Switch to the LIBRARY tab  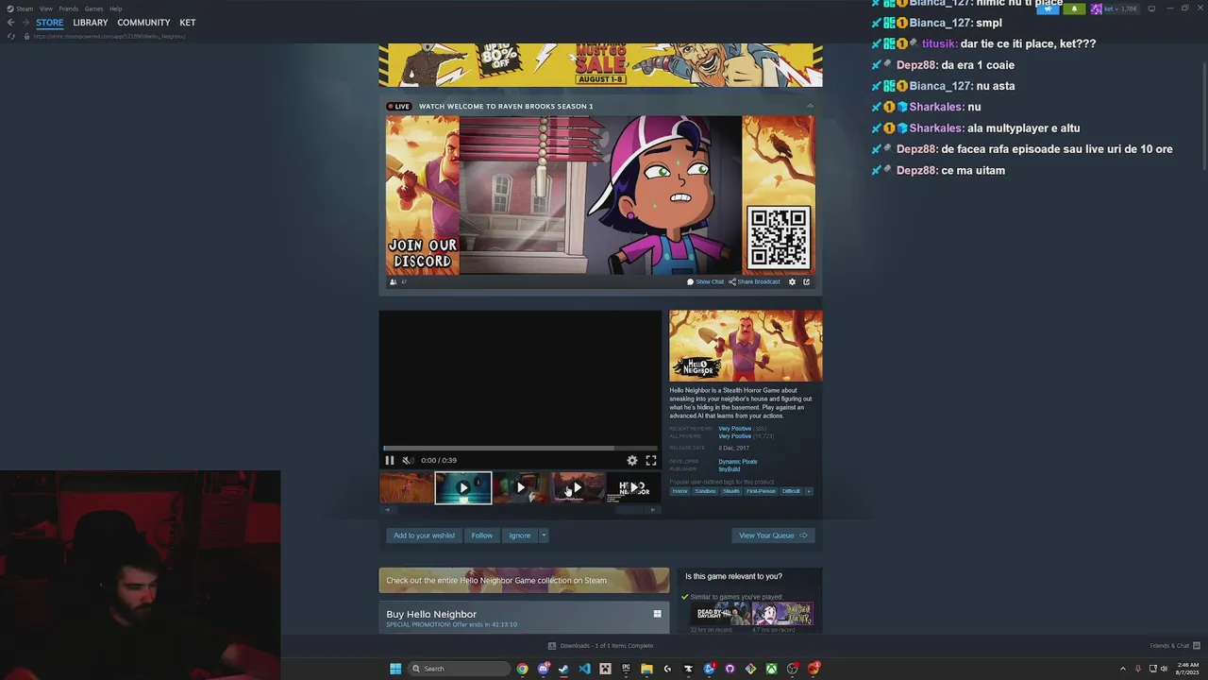(91, 23)
